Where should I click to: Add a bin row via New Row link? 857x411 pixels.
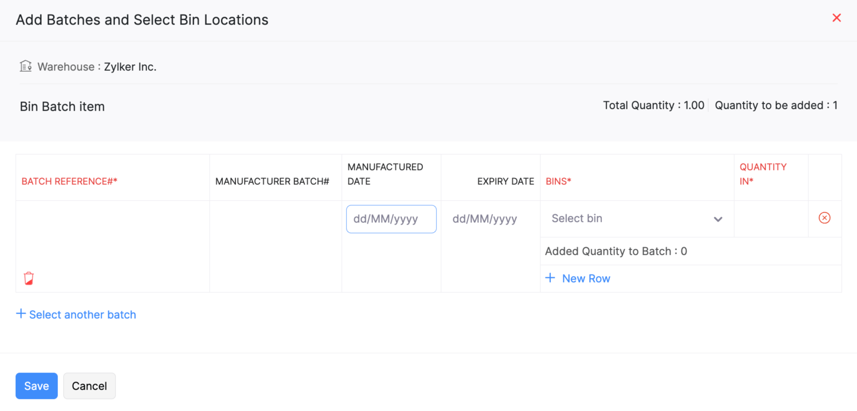pyautogui.click(x=586, y=278)
